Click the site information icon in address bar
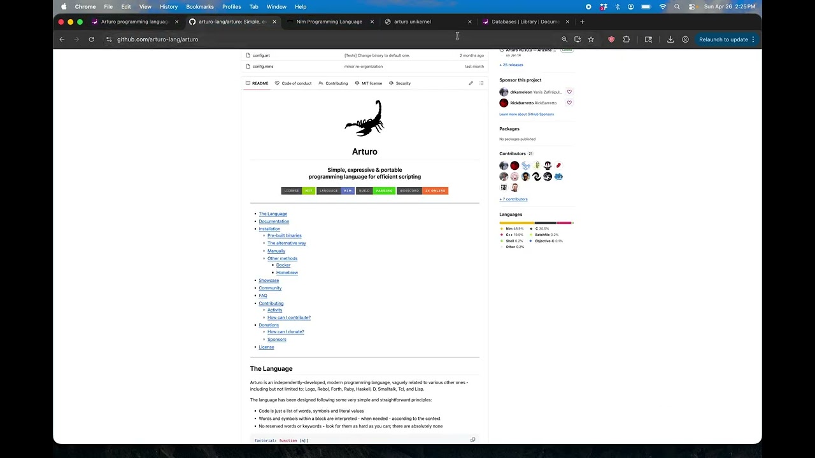This screenshot has height=458, width=815. point(109,39)
